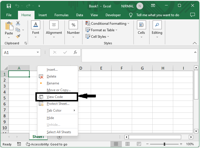Image resolution: width=200 pixels, height=148 pixels.
Task: Click the Format Painter brush icon
Action: coord(18,36)
